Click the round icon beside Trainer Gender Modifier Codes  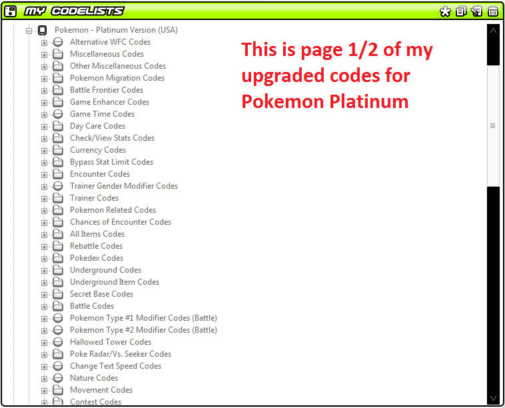(58, 186)
